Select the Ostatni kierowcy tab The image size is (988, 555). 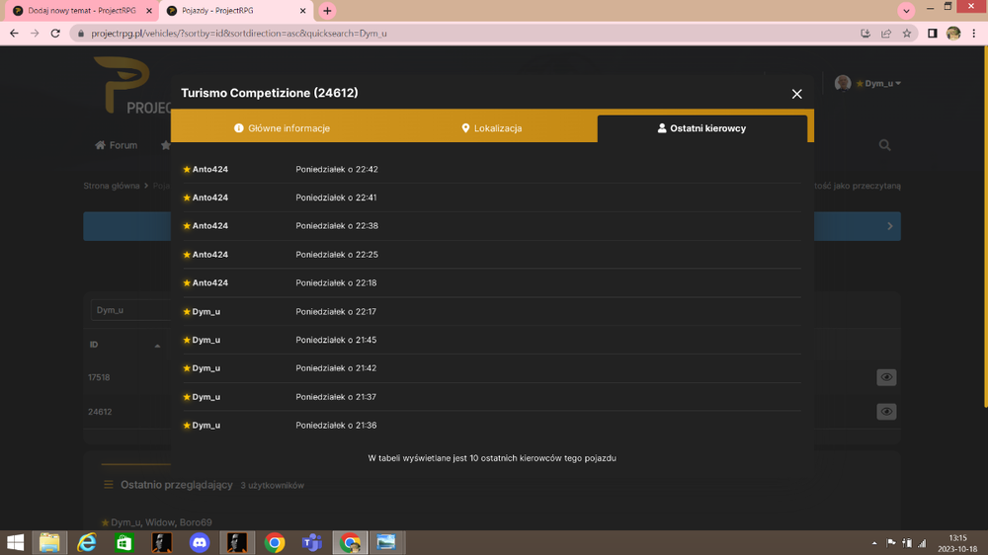(x=701, y=127)
